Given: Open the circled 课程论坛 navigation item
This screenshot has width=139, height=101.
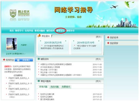Looking at the screenshot, I should click(x=60, y=31).
